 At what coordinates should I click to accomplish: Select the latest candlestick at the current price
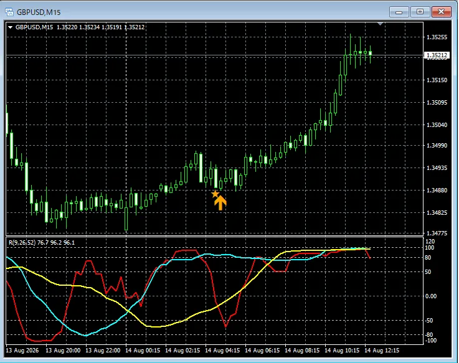pos(371,53)
